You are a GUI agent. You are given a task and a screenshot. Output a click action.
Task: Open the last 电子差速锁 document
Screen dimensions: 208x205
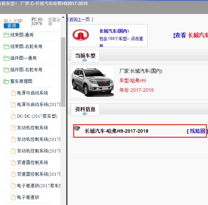tap(28, 197)
